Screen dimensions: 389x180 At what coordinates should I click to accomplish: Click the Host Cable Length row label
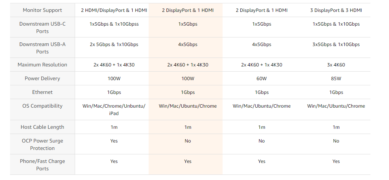42,127
